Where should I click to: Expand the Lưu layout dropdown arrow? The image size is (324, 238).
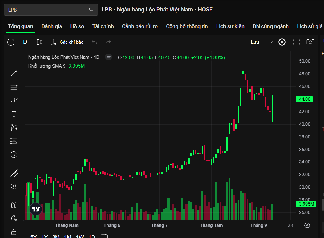click(271, 42)
